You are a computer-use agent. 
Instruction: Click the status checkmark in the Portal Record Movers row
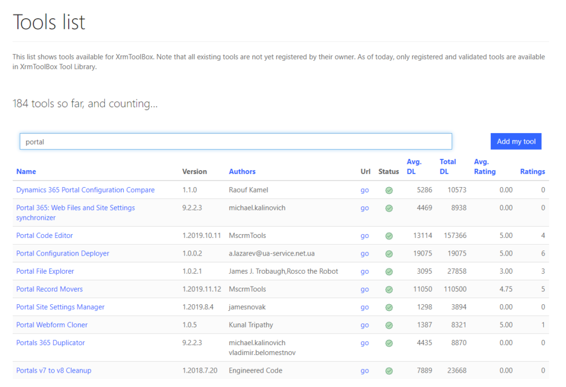tap(389, 290)
